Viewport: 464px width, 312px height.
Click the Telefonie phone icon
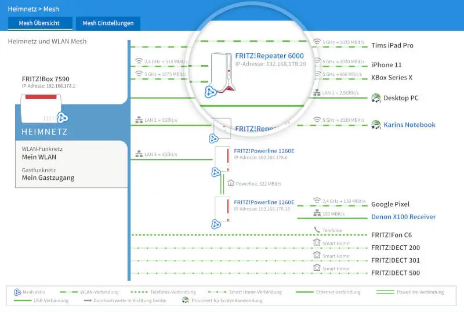[x=317, y=230]
